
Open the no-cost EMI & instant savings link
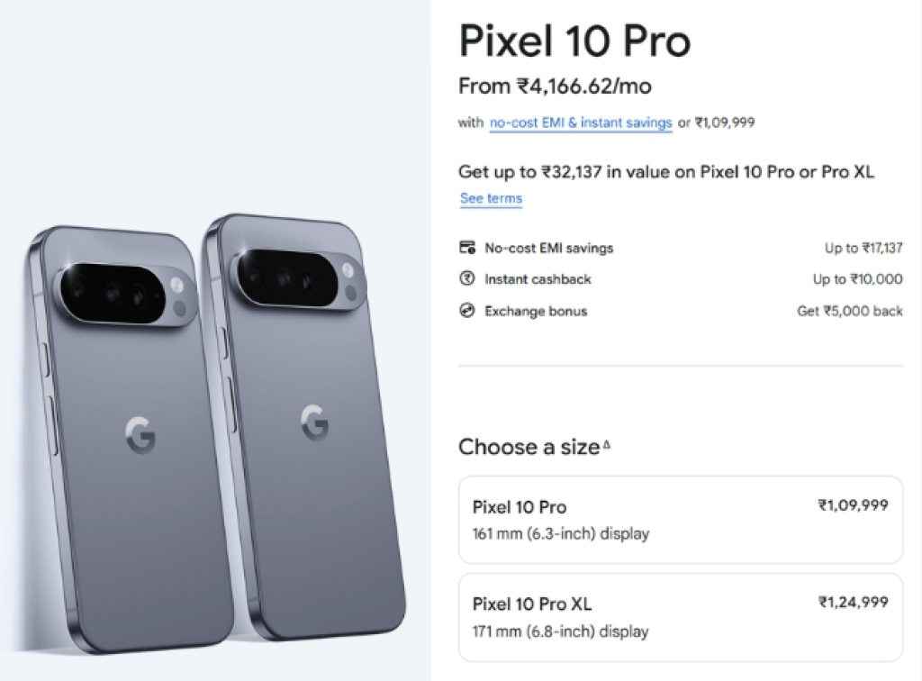coord(581,123)
